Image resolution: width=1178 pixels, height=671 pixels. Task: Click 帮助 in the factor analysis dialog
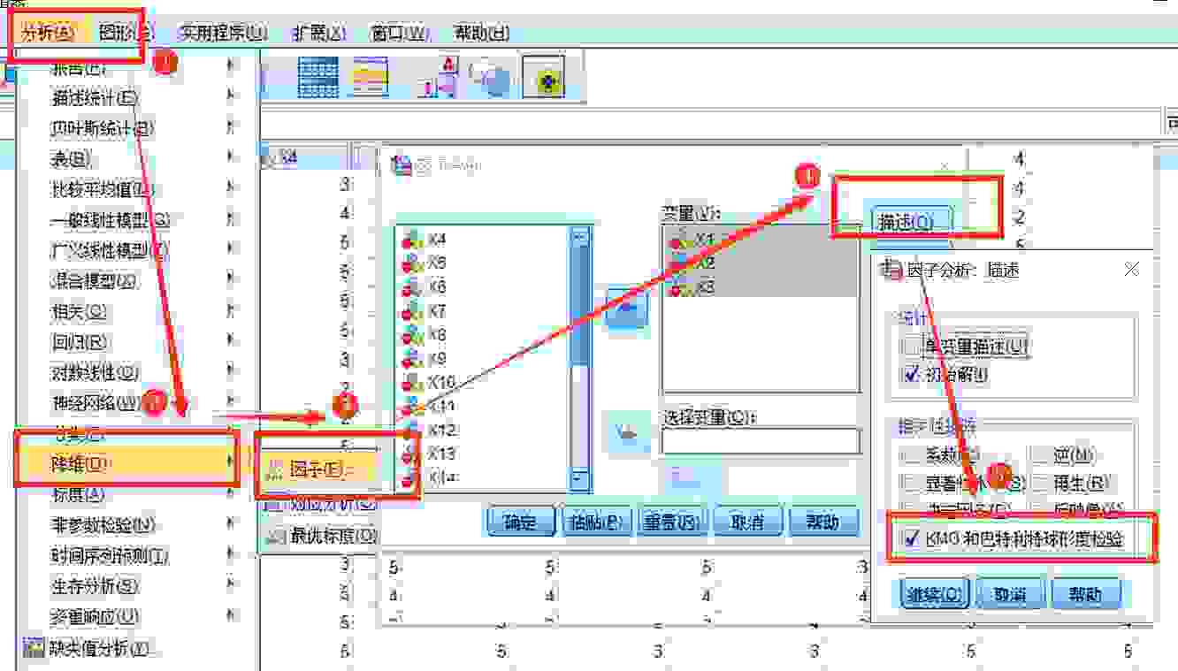click(x=823, y=522)
